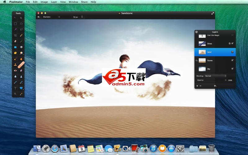Screen dimensions: 248x155
Task: Select the water drop Blur tool
Action: pyautogui.click(x=15, y=77)
